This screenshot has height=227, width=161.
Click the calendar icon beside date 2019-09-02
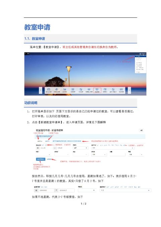tap(36, 190)
